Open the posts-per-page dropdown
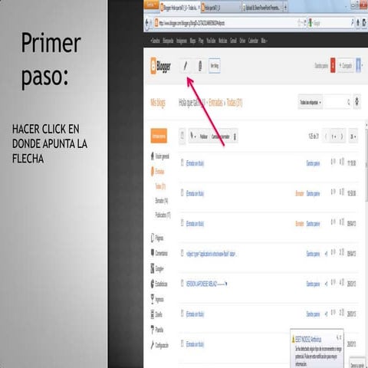This screenshot has height=368, width=368. pyautogui.click(x=353, y=136)
